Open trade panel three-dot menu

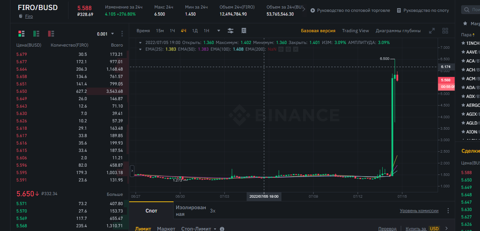click(448, 211)
